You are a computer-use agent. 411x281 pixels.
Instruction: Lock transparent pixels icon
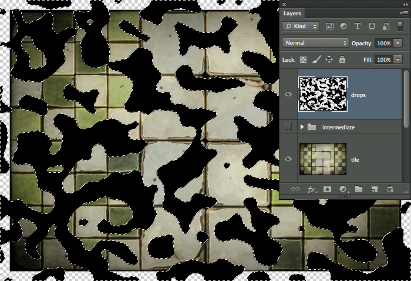click(304, 59)
